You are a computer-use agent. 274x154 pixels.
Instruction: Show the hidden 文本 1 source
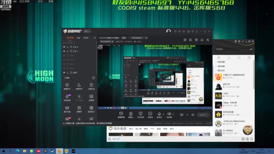pos(64,55)
